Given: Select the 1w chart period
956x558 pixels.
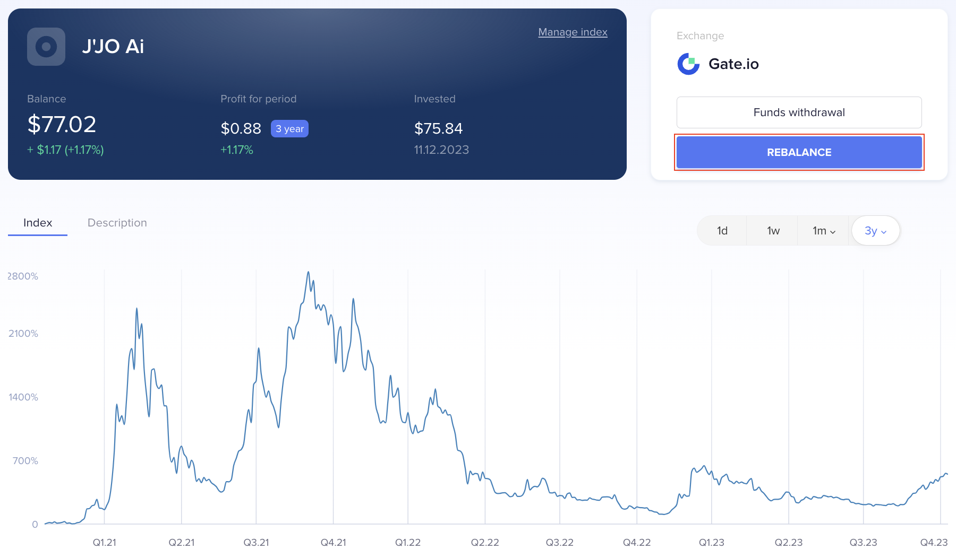Looking at the screenshot, I should pos(773,231).
